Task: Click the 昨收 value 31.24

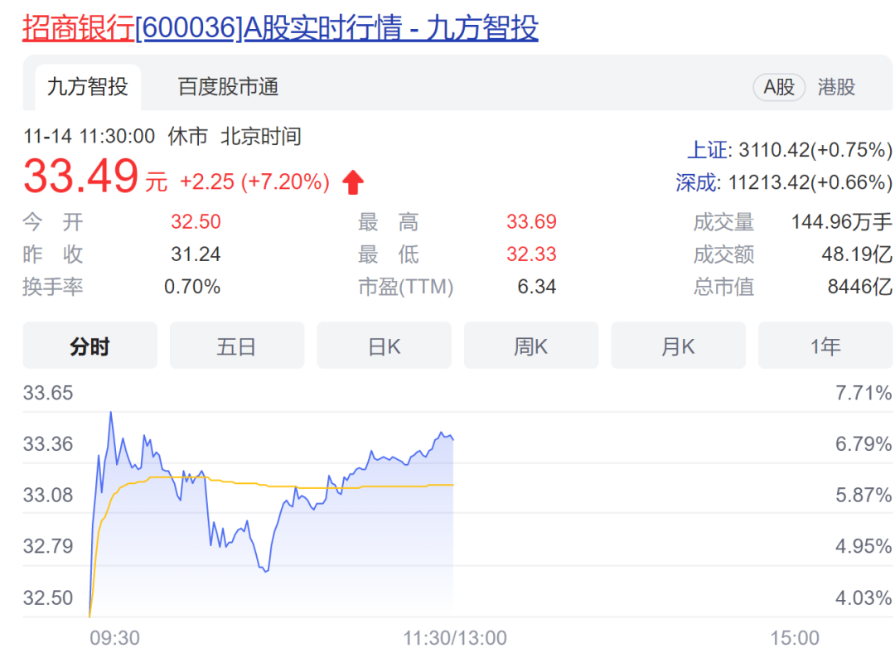Action: (x=196, y=254)
